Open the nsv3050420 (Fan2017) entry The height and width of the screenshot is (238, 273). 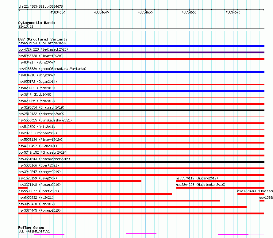pyautogui.click(x=37, y=204)
